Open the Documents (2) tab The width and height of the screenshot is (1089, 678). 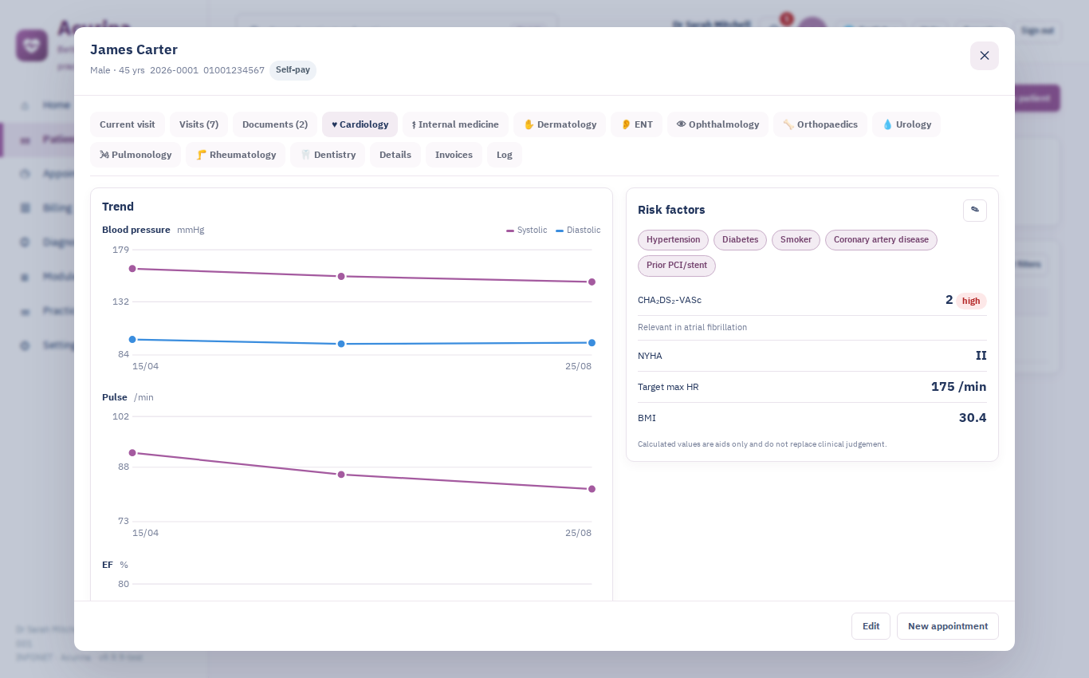tap(275, 124)
